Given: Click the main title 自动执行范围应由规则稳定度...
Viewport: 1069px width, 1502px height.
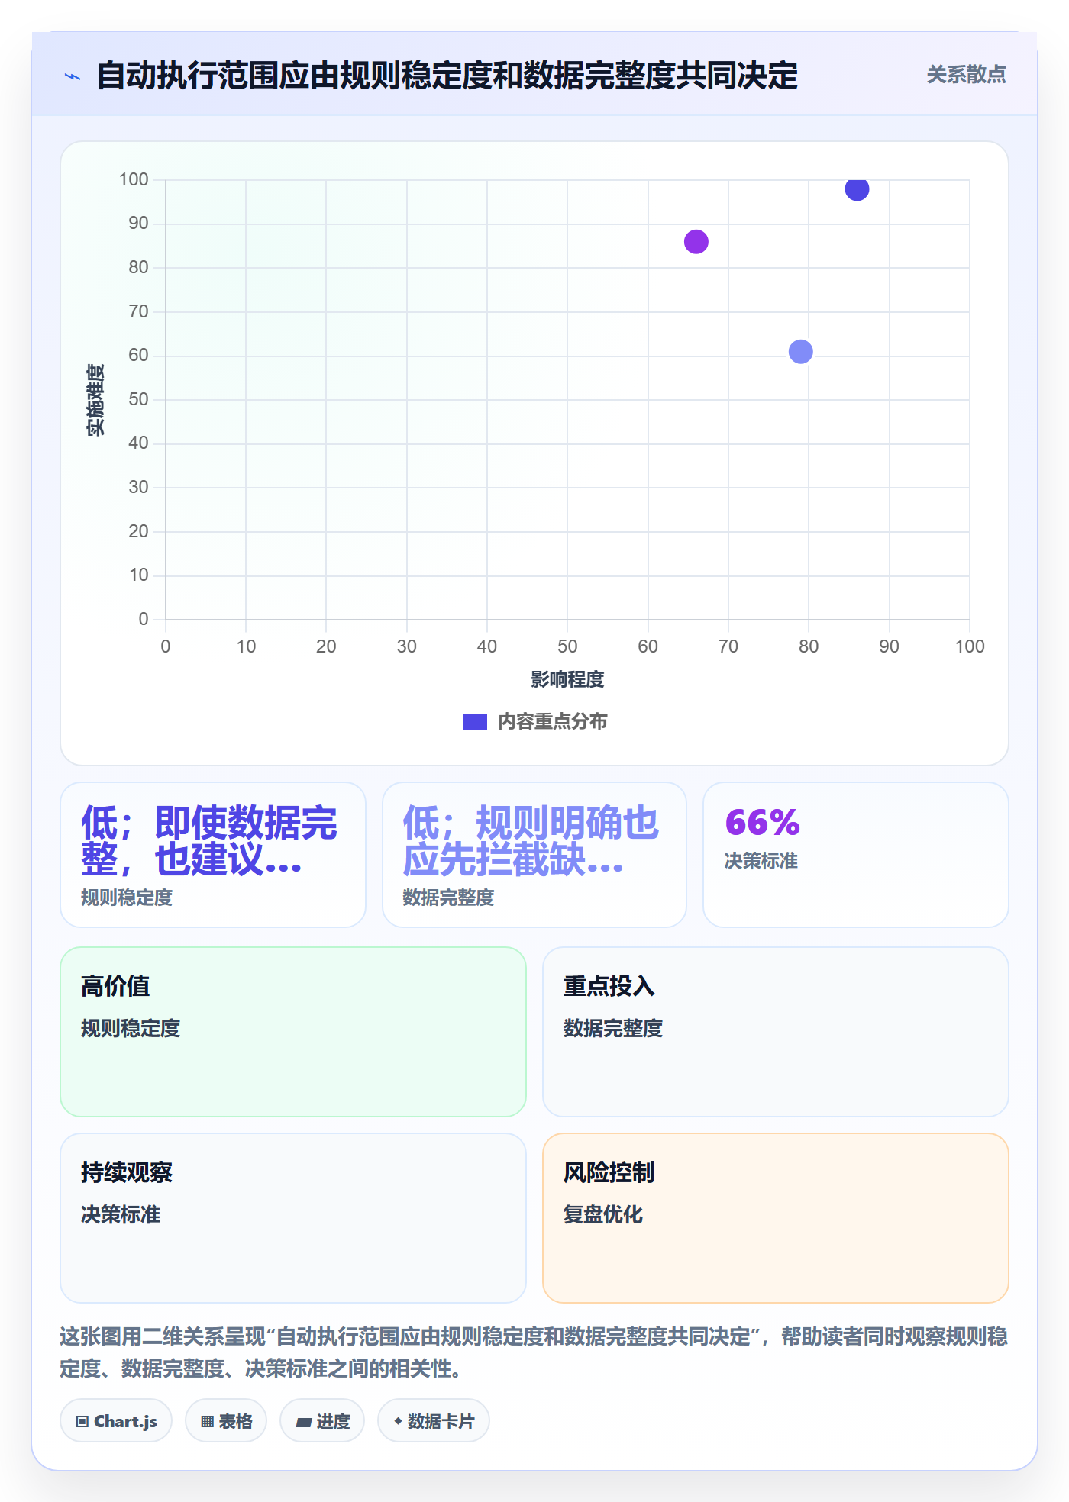Looking at the screenshot, I should pyautogui.click(x=447, y=76).
